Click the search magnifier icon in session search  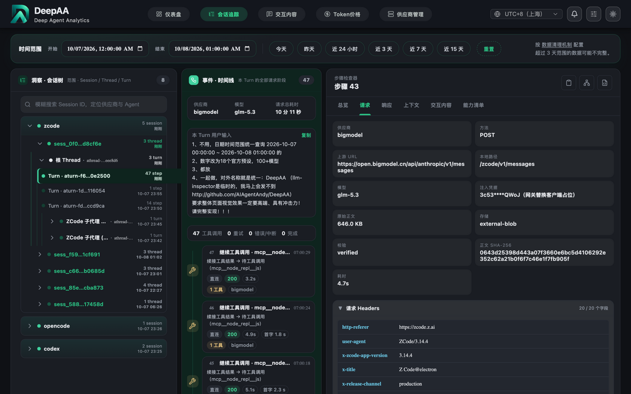pyautogui.click(x=28, y=105)
